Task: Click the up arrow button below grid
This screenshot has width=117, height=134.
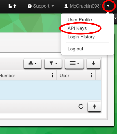Action: point(94,107)
